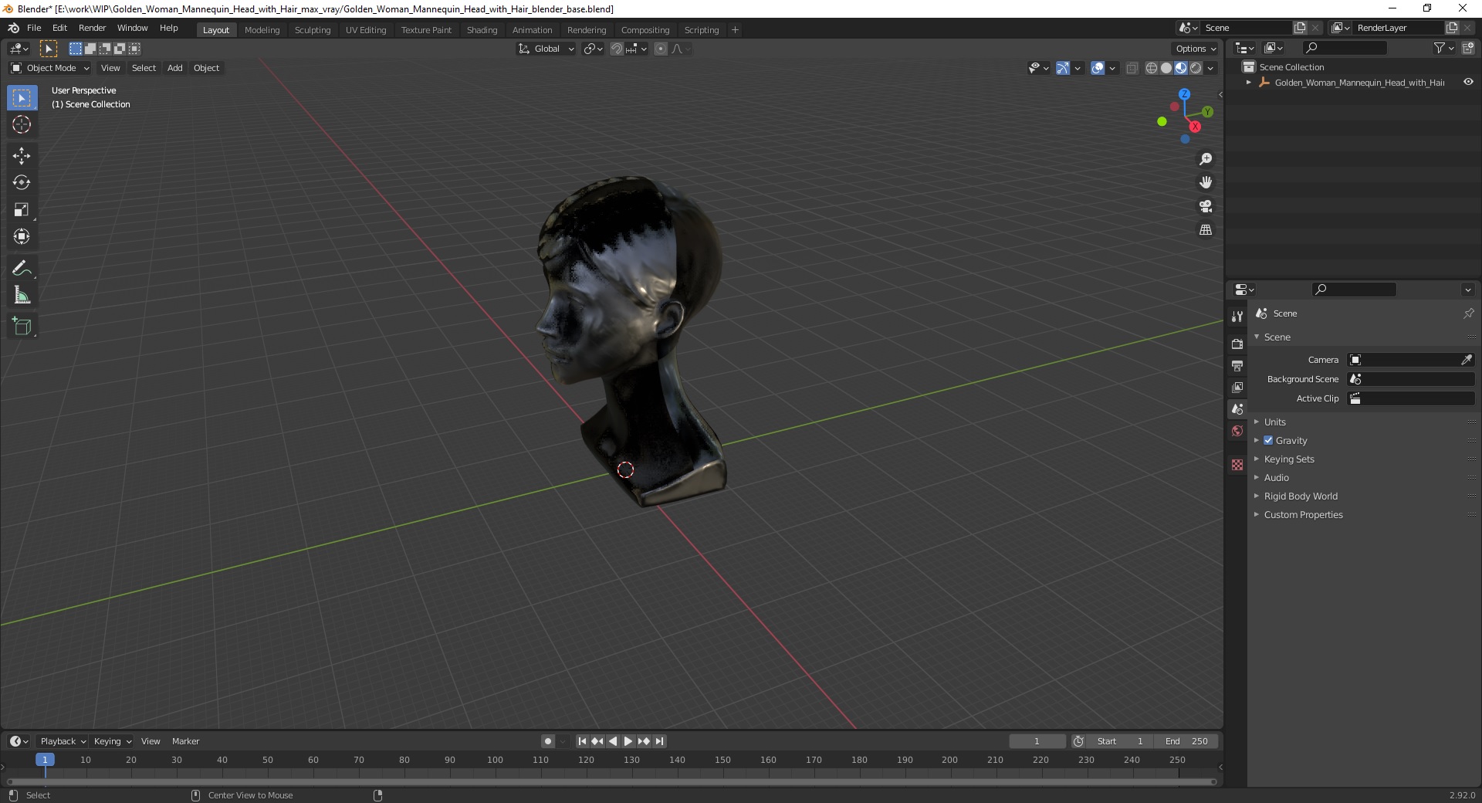Choose the Measure ruler tool
This screenshot has height=803, width=1482.
point(22,295)
